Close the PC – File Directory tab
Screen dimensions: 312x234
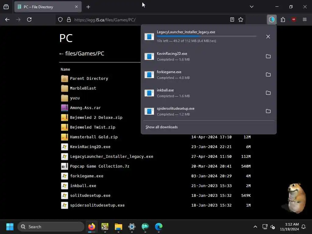76,7
